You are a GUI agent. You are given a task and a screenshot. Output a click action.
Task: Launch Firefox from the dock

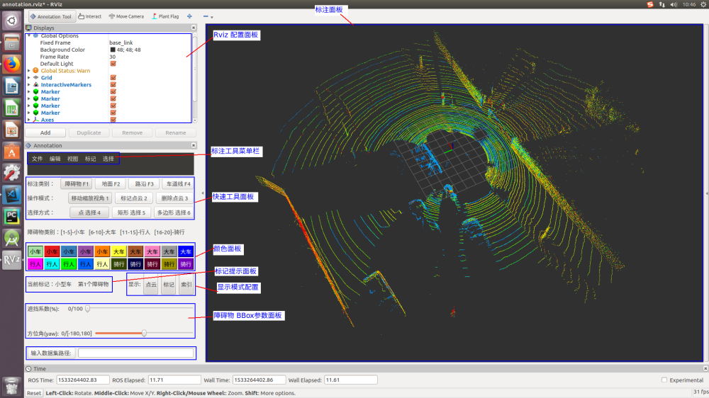pos(12,64)
